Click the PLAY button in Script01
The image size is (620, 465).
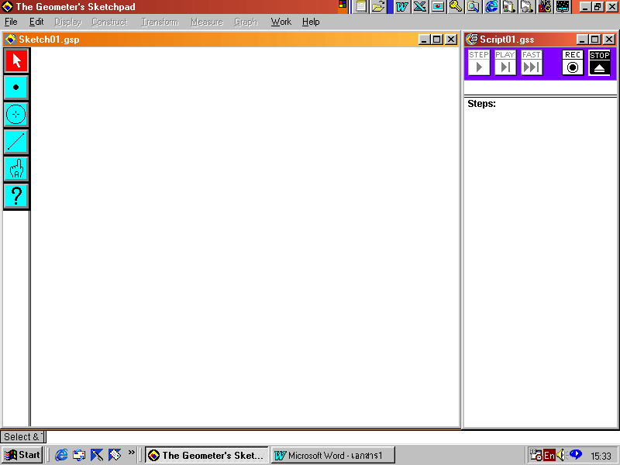pos(505,63)
